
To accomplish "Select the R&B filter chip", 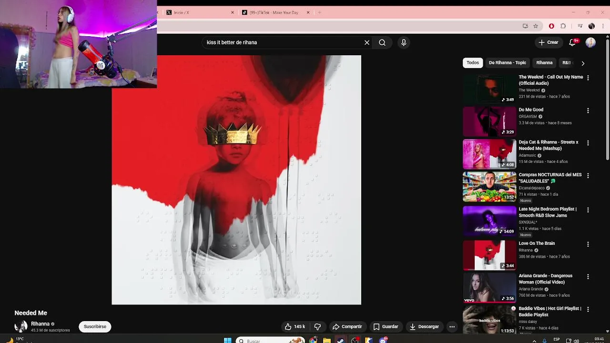I will 567,63.
